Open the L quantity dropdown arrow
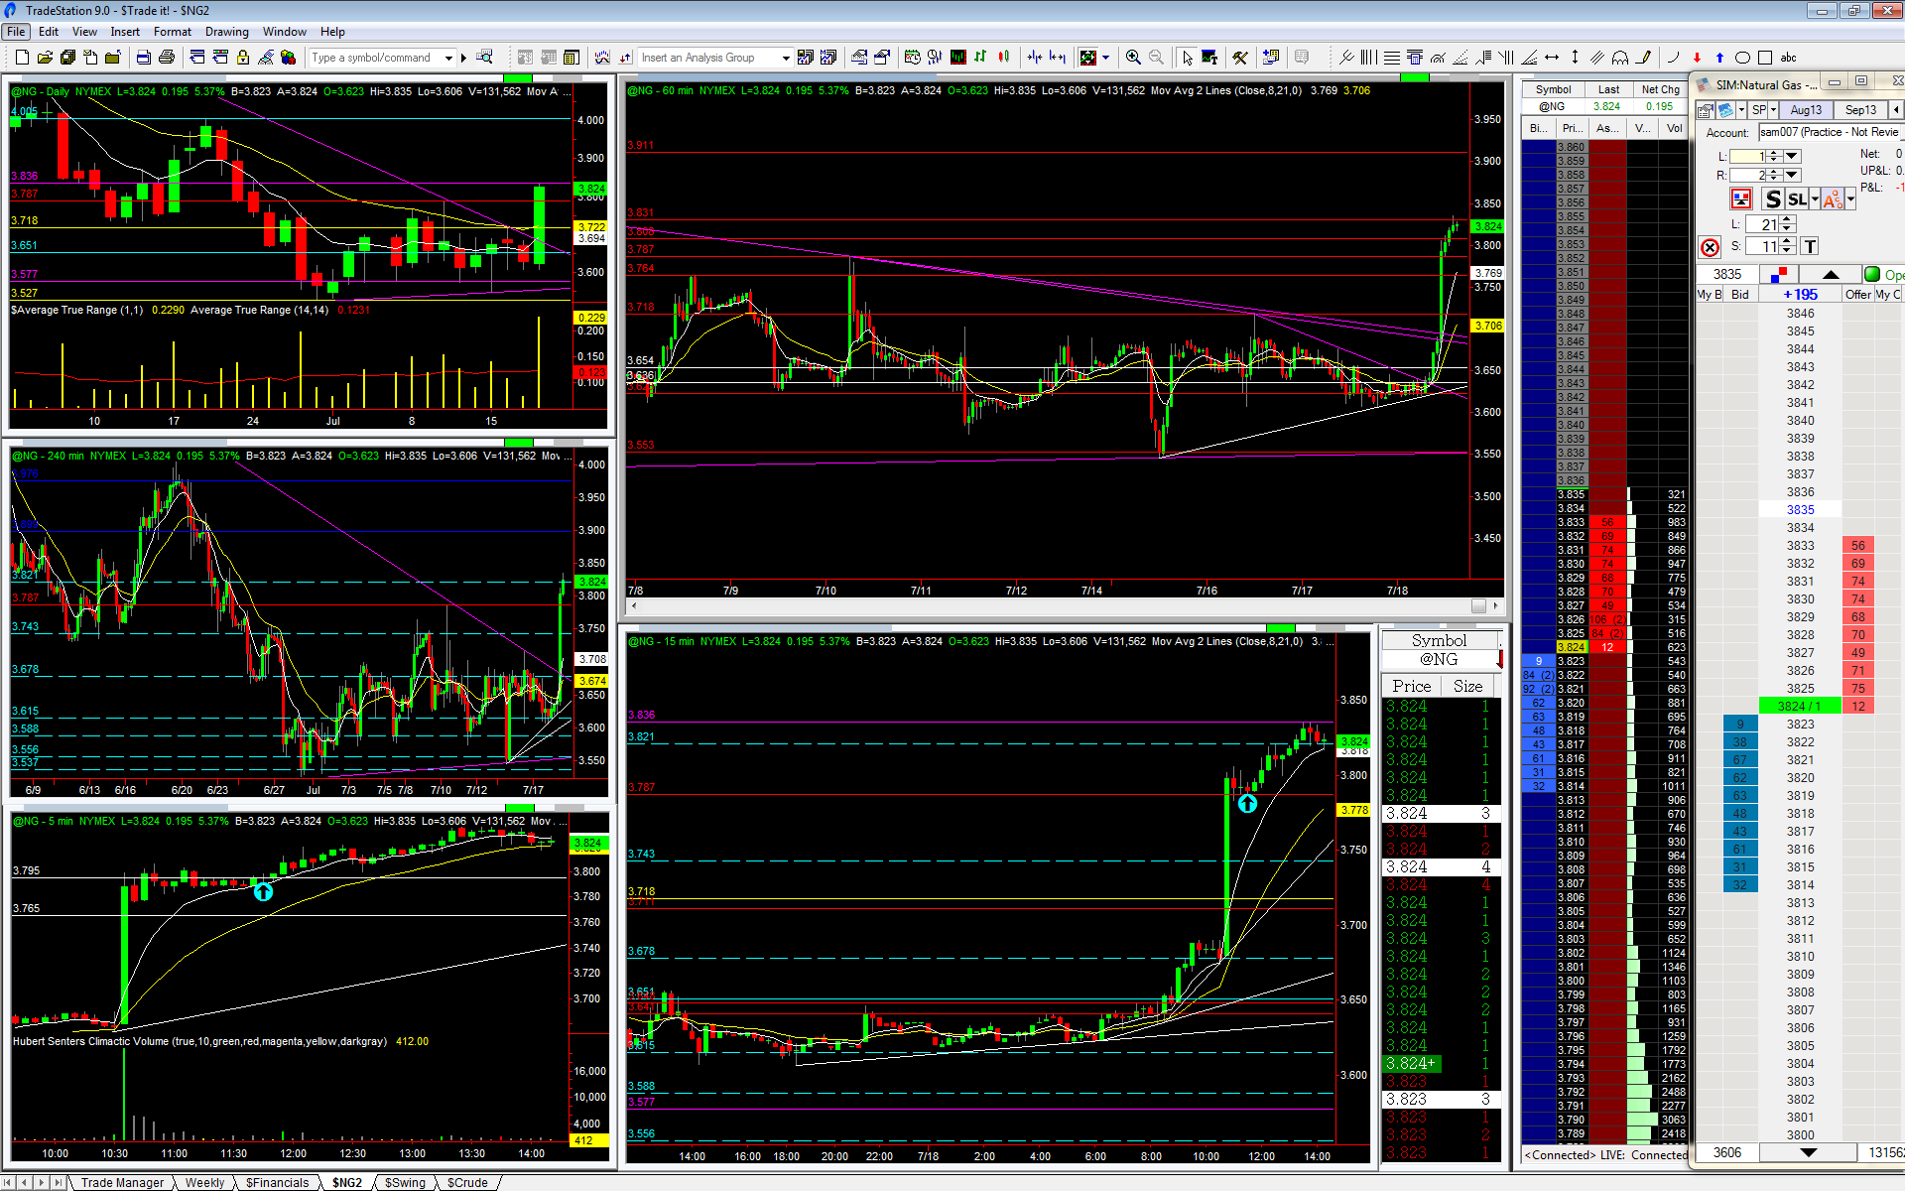 click(1792, 156)
